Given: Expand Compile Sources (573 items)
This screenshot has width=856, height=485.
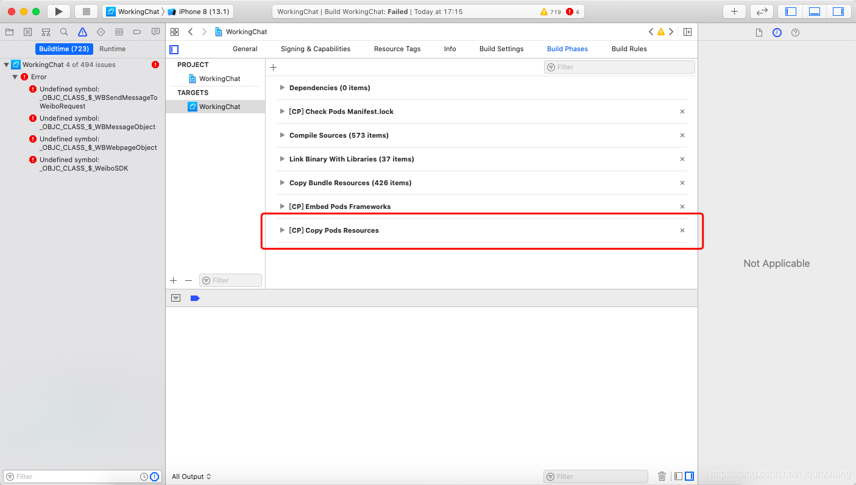Looking at the screenshot, I should pos(282,135).
